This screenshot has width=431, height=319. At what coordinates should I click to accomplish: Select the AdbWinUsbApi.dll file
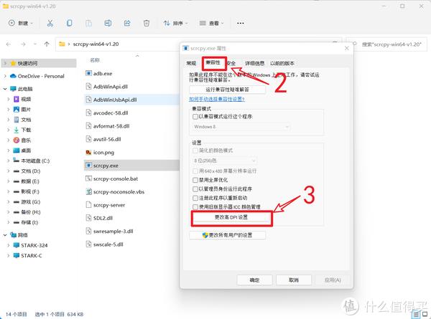pyautogui.click(x=131, y=100)
